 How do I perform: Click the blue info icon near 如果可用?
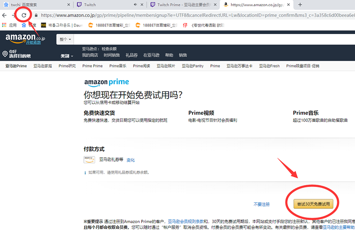coord(85,173)
